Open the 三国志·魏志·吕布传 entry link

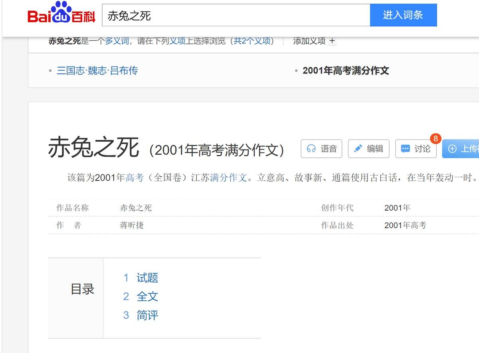tap(97, 71)
